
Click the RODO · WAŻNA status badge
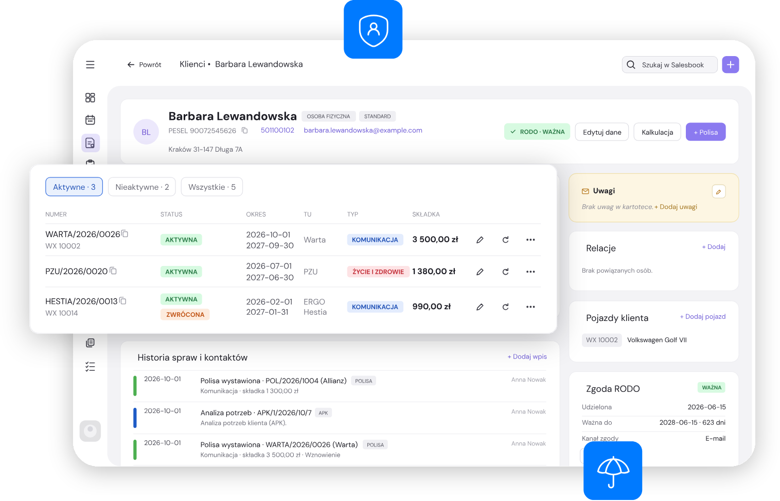pos(537,132)
